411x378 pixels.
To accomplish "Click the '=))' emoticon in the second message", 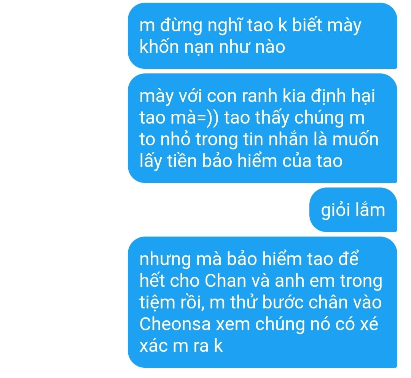I will pyautogui.click(x=208, y=118).
